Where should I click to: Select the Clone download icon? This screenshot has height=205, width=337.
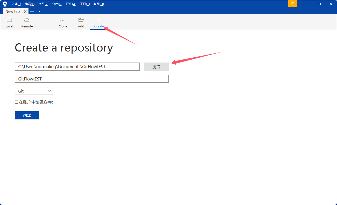point(63,20)
